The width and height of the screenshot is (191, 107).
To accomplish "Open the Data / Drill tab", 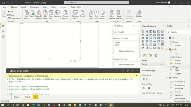I will pyautogui.click(x=76, y=7).
